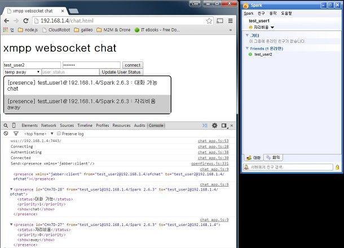Toggle DevTools device mode icon
344x248 pixels.
(14, 126)
